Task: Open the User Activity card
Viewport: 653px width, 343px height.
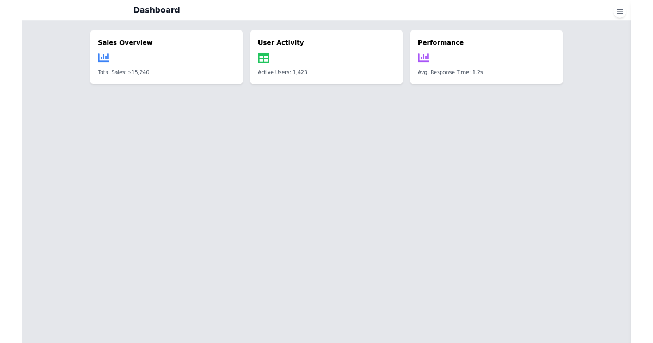Action: click(326, 57)
